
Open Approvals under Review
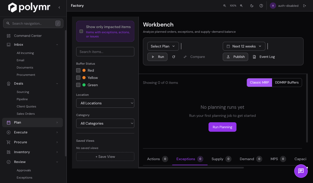(x=24, y=170)
